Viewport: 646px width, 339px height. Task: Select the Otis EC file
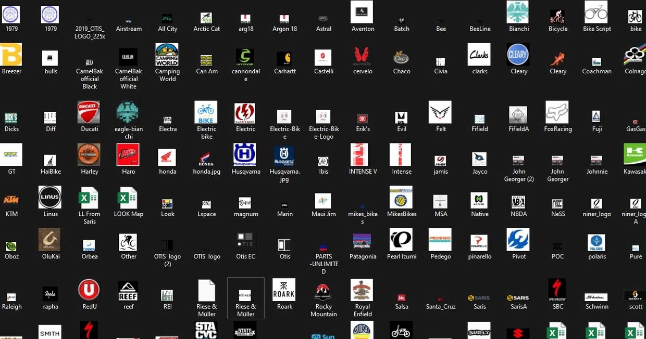pyautogui.click(x=245, y=240)
